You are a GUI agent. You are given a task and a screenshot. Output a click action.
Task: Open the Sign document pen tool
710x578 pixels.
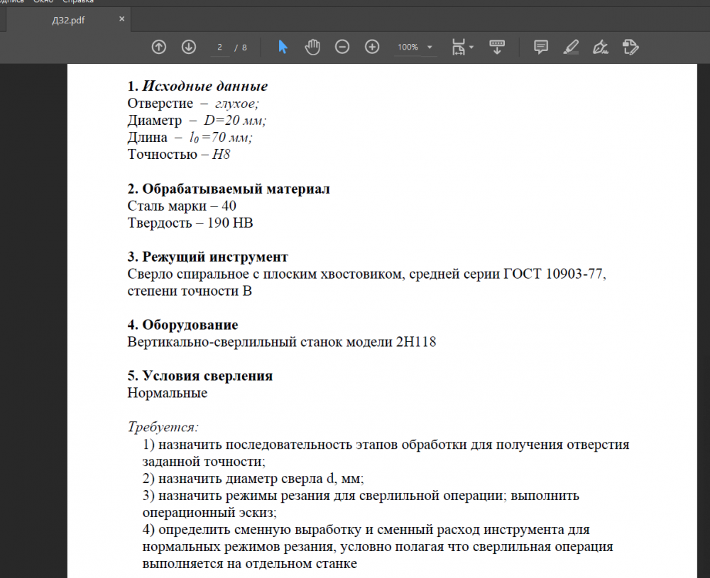[601, 48]
